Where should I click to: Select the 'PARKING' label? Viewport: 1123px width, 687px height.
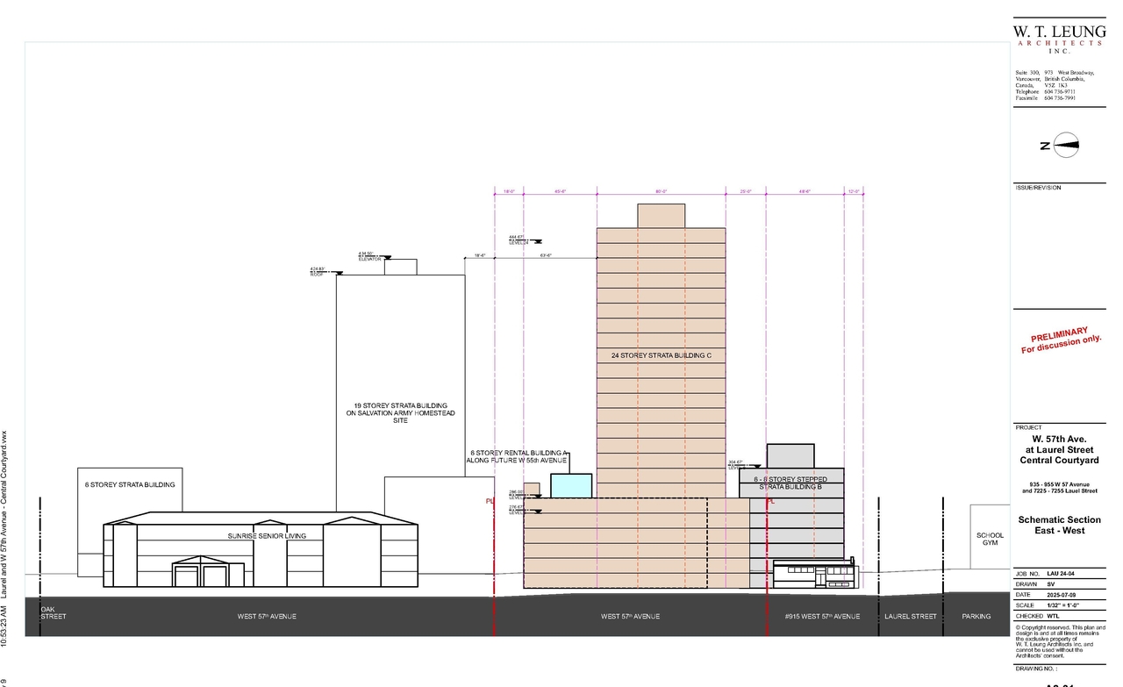pos(976,617)
